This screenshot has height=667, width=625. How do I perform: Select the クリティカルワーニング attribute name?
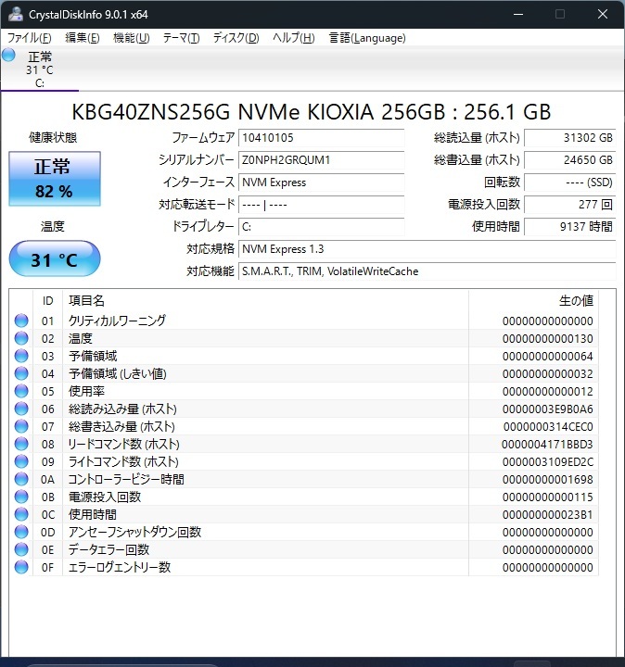(x=117, y=321)
